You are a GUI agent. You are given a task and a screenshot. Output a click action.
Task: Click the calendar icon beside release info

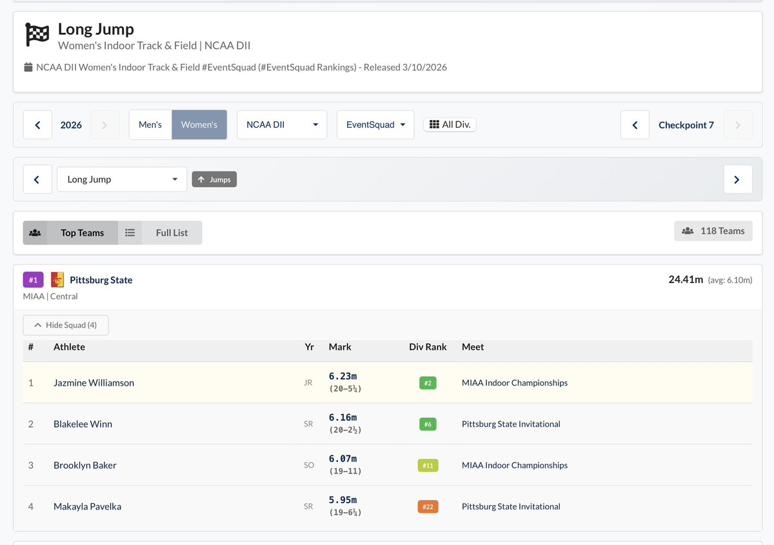point(28,67)
